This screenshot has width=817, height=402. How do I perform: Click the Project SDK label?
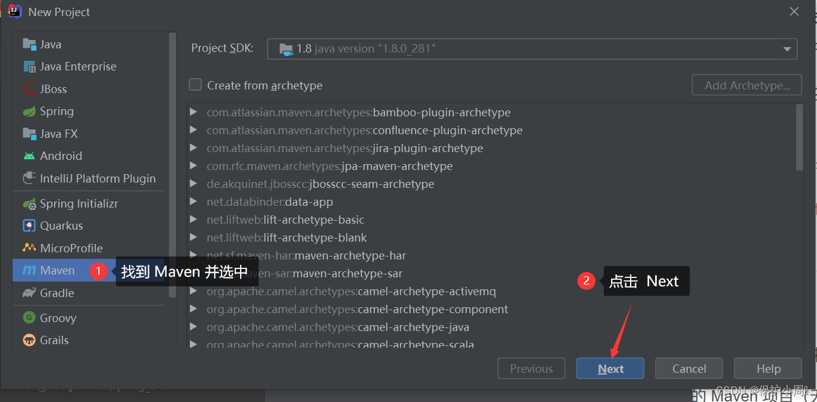point(222,48)
